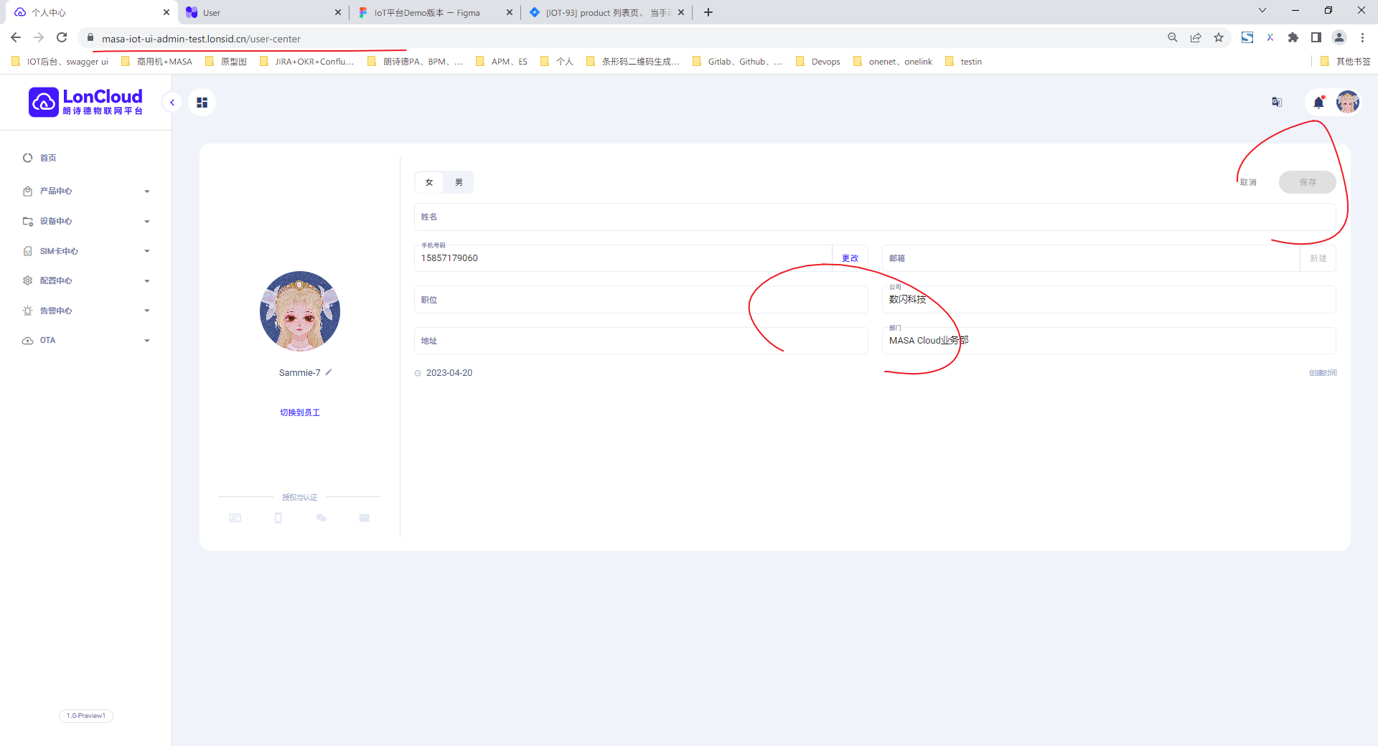Click the ID card authorization icon
The width and height of the screenshot is (1378, 746).
click(235, 517)
